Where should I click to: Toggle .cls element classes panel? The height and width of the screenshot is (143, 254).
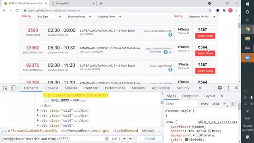(x=215, y=104)
